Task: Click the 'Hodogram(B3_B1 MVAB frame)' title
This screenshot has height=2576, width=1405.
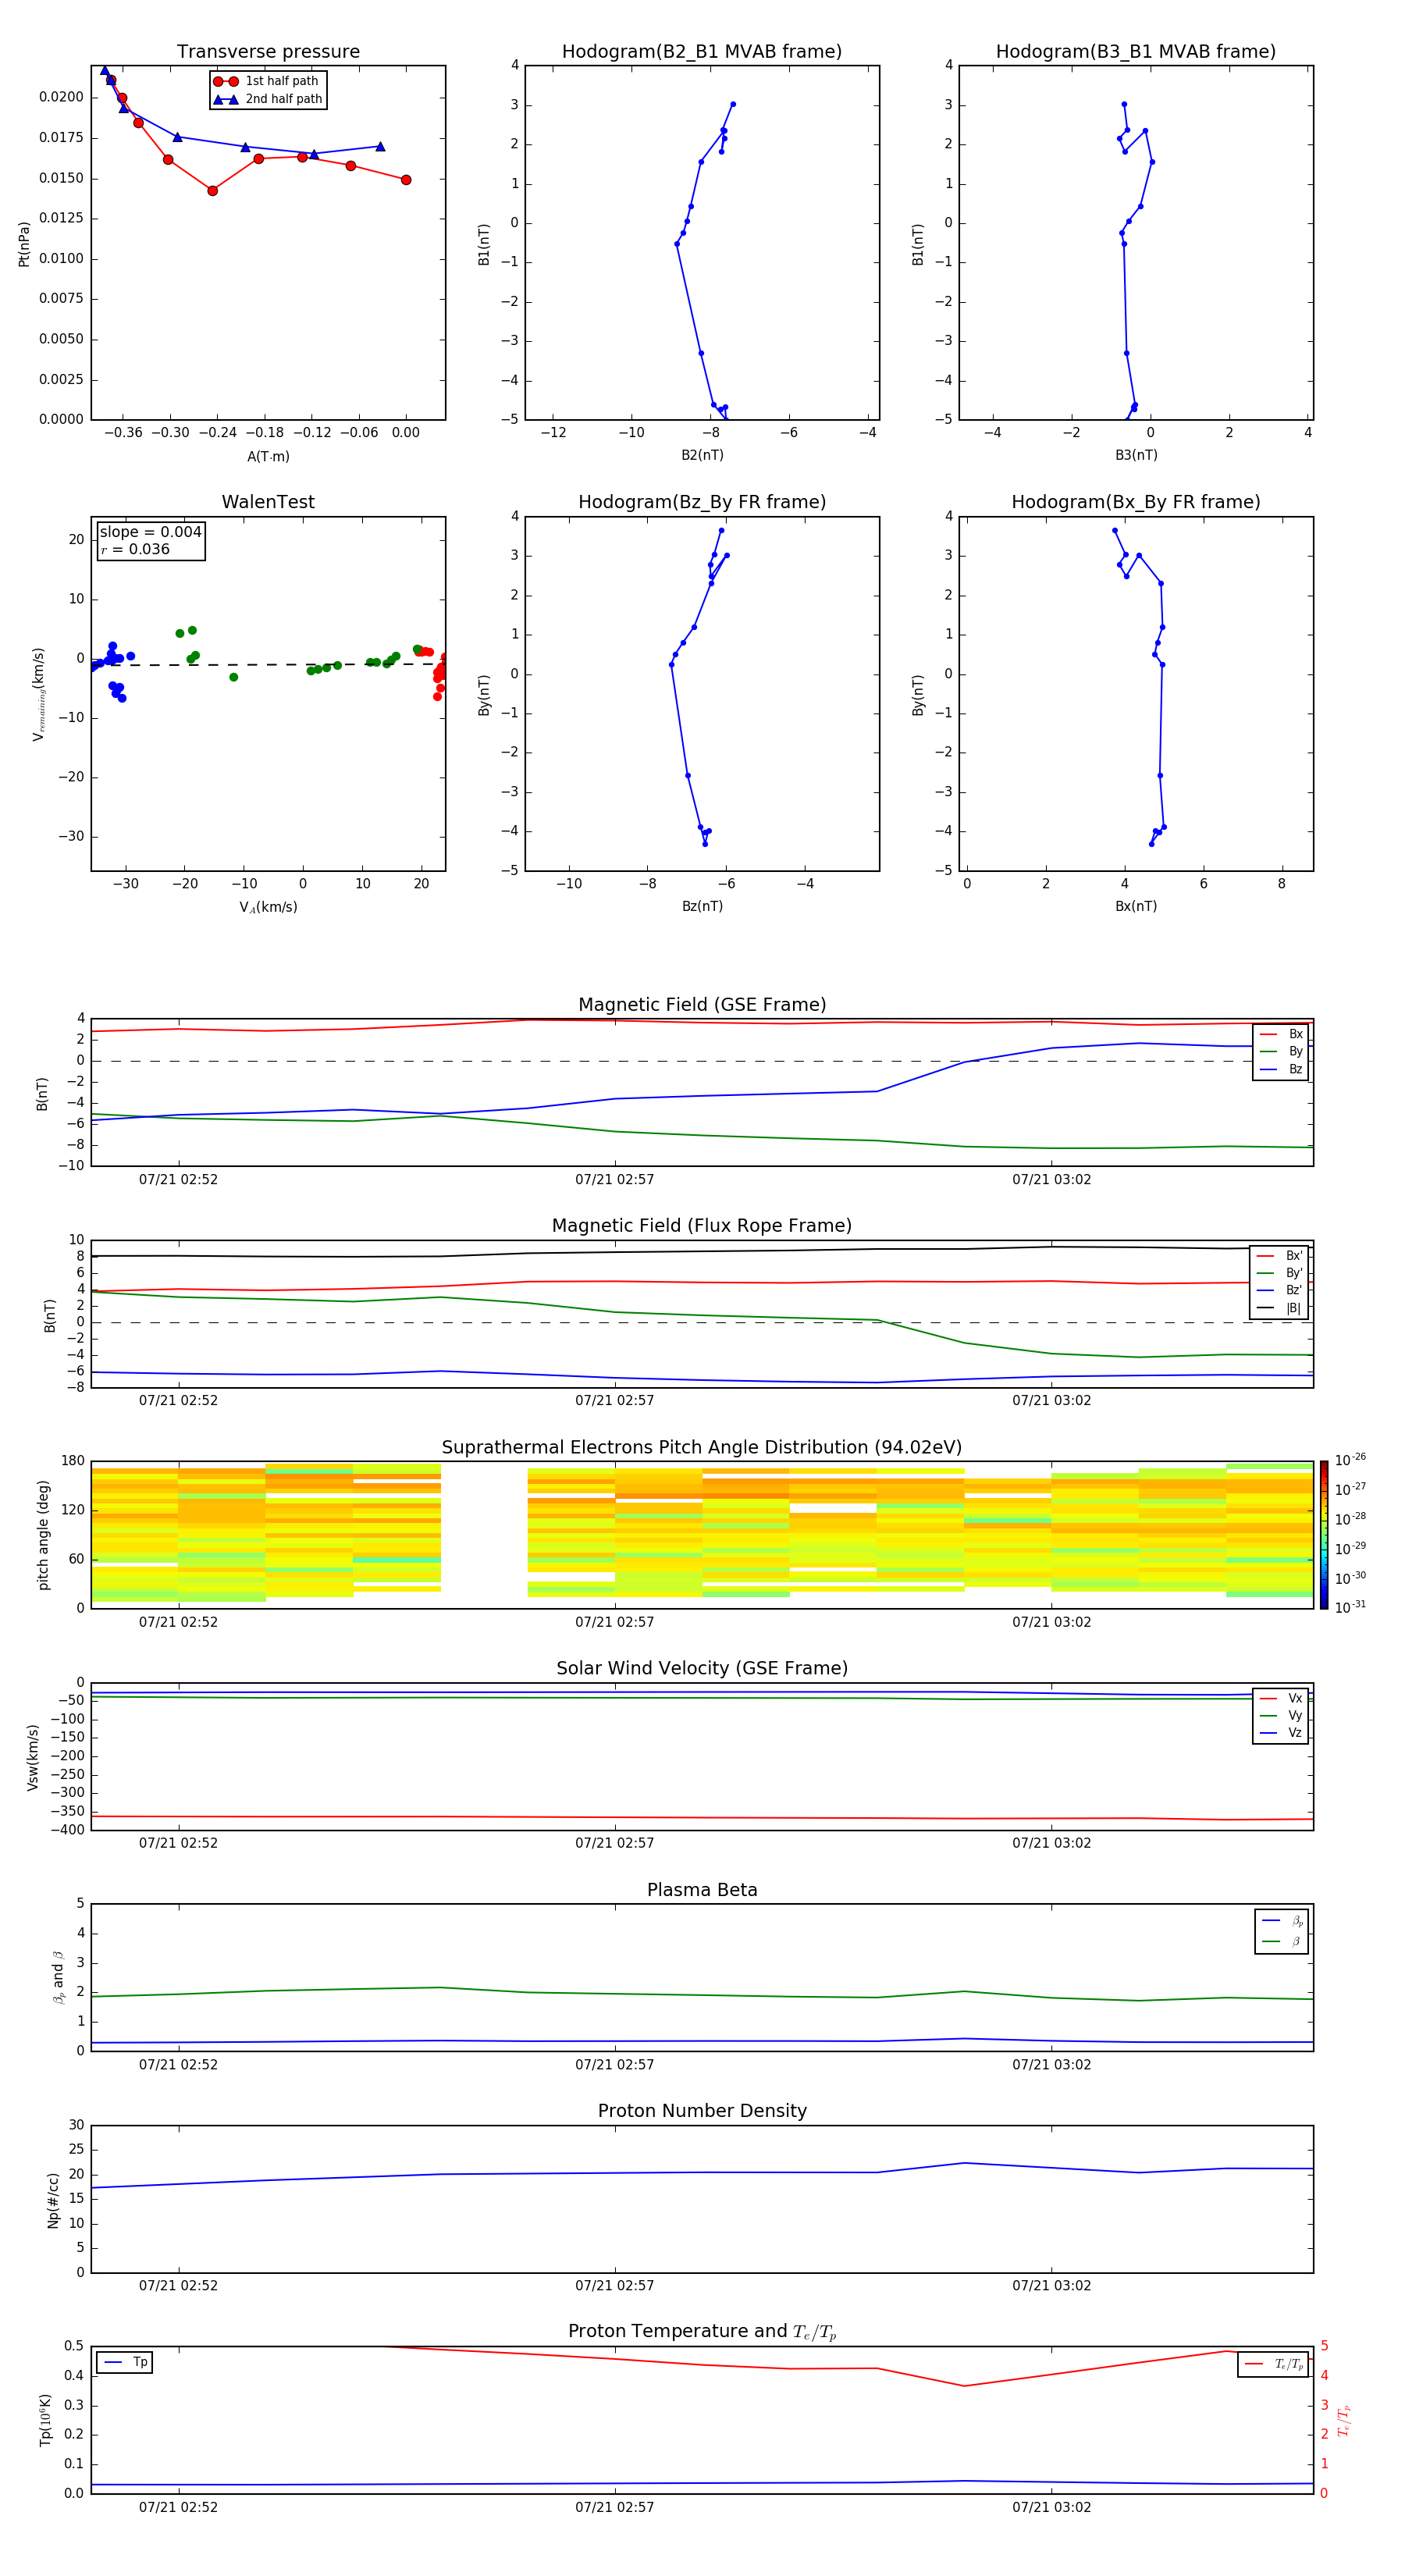Action: (1136, 52)
